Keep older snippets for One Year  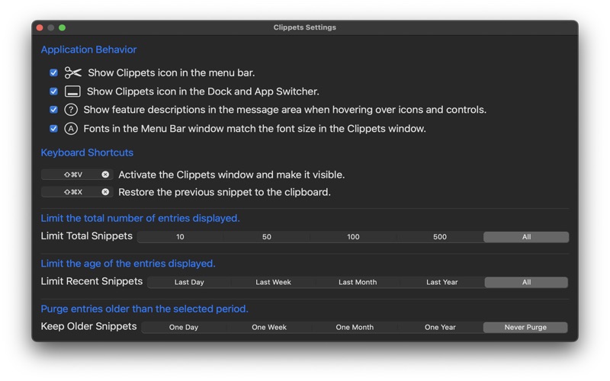(440, 328)
